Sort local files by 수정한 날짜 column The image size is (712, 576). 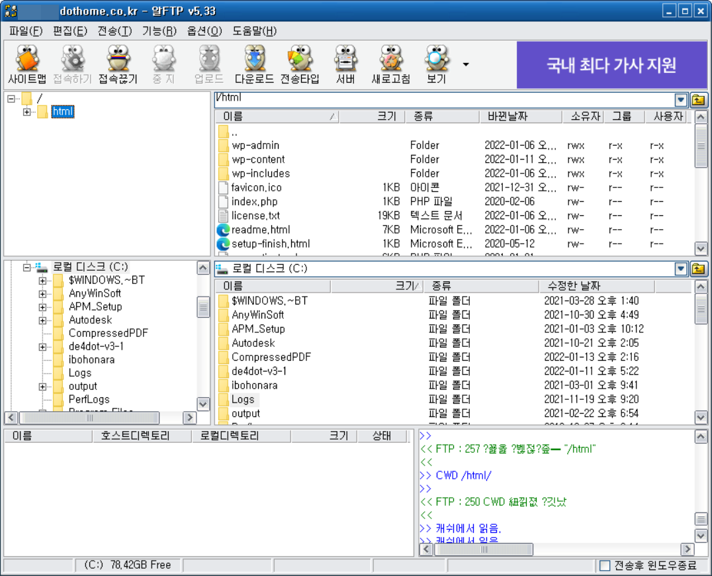point(597,286)
